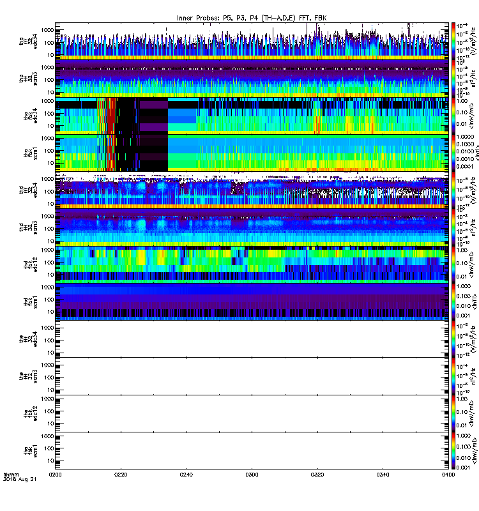The image size is (479, 511).
Task: Select the 'the fff 32 scm3' panel label
Action: (x=28, y=376)
